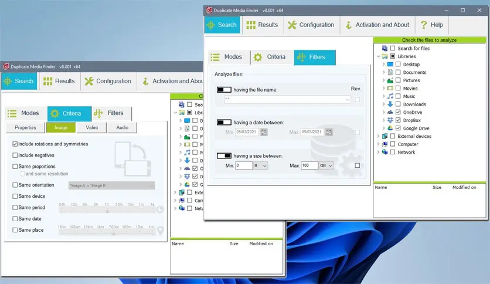Open the Min date calendar picker
This screenshot has height=284, width=490.
pos(264,132)
